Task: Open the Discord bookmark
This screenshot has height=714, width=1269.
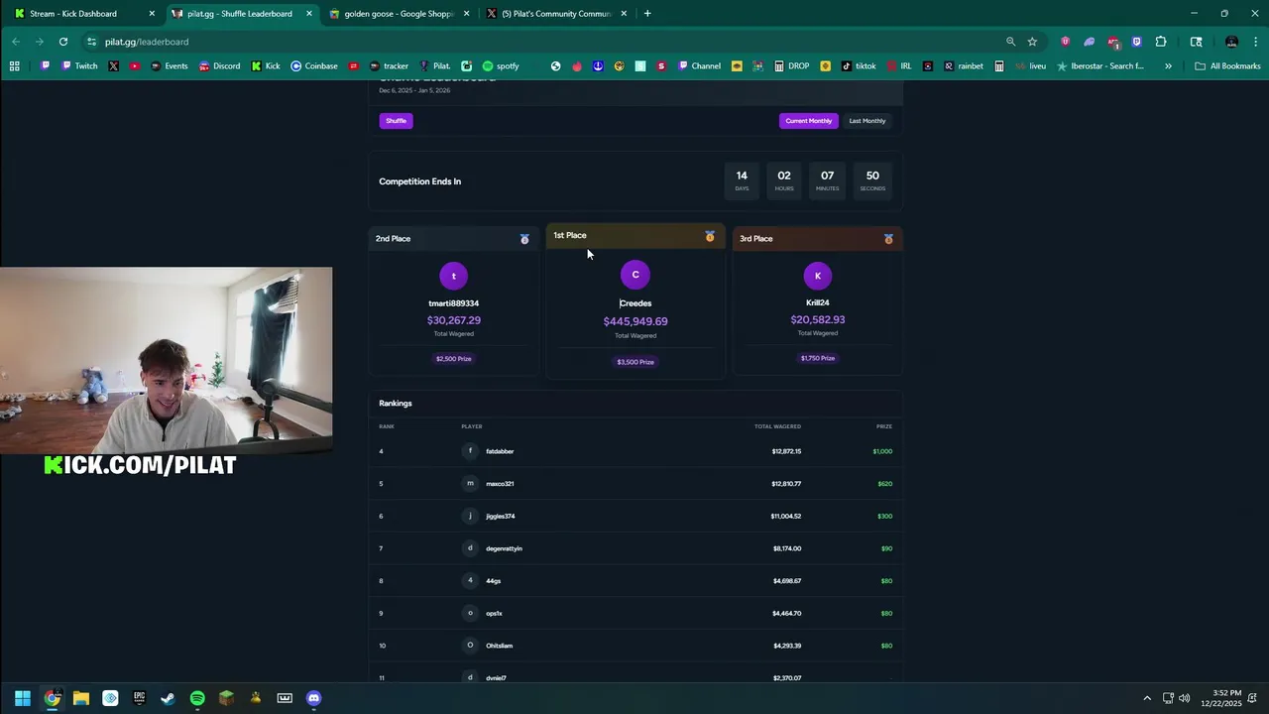Action: 219,66
